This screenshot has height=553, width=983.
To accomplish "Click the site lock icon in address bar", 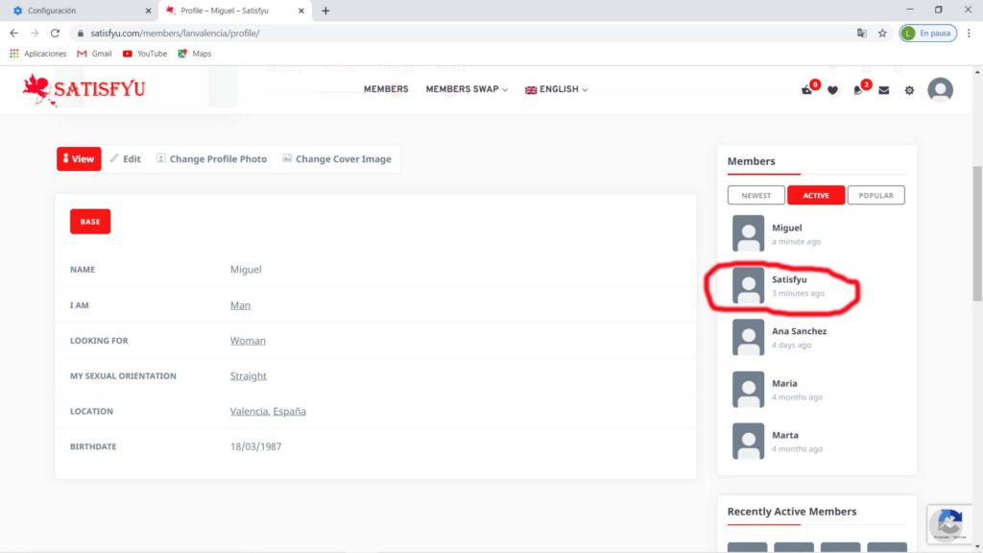I will point(81,34).
